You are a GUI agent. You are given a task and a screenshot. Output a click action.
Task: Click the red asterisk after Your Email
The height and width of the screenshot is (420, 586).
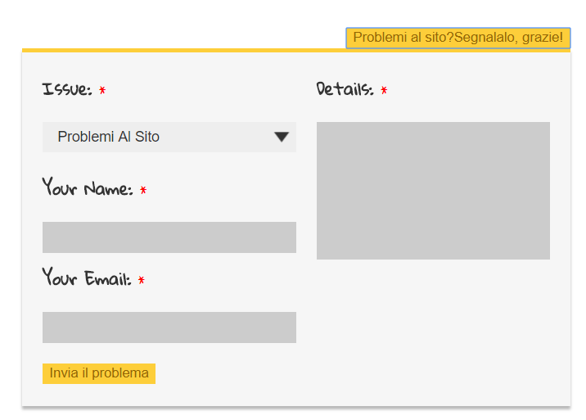pyautogui.click(x=142, y=280)
